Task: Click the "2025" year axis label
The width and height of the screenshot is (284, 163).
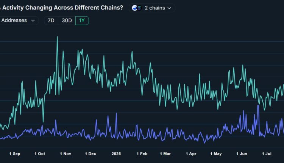Action: tap(116, 154)
